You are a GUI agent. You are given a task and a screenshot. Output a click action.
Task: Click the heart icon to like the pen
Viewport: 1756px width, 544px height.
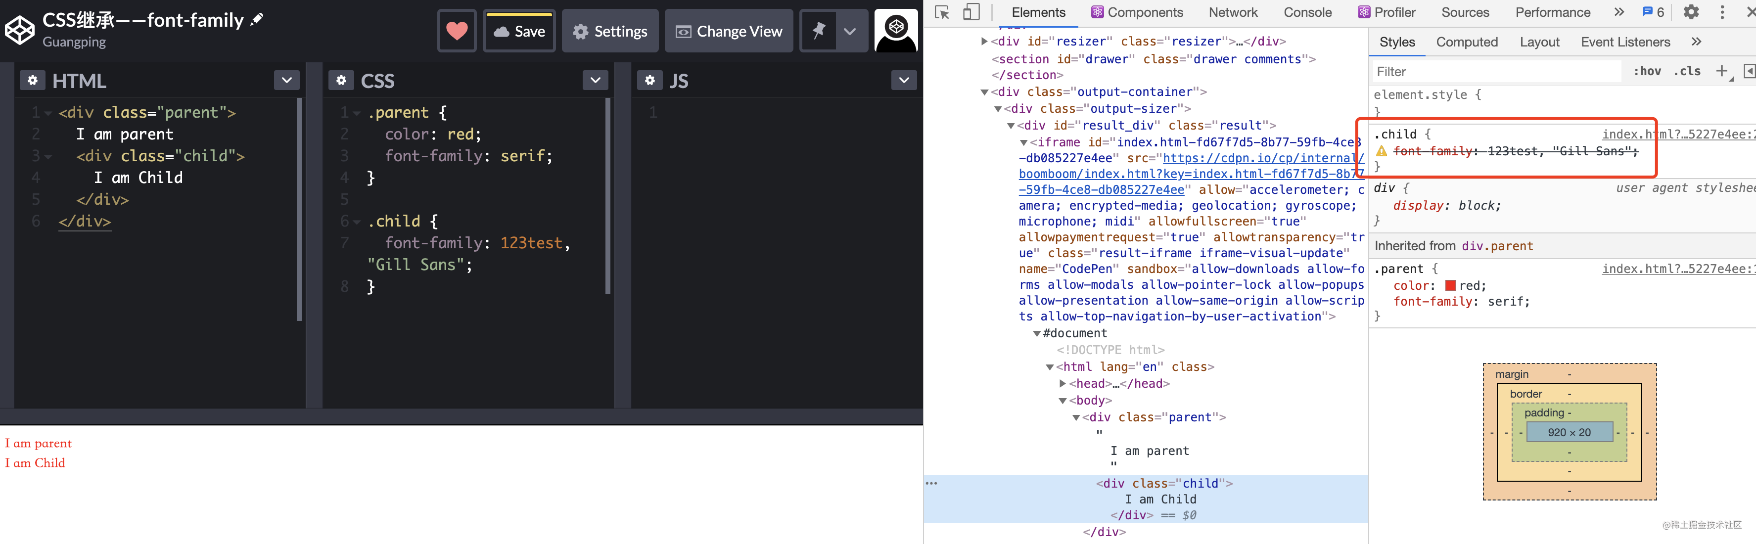coord(457,31)
